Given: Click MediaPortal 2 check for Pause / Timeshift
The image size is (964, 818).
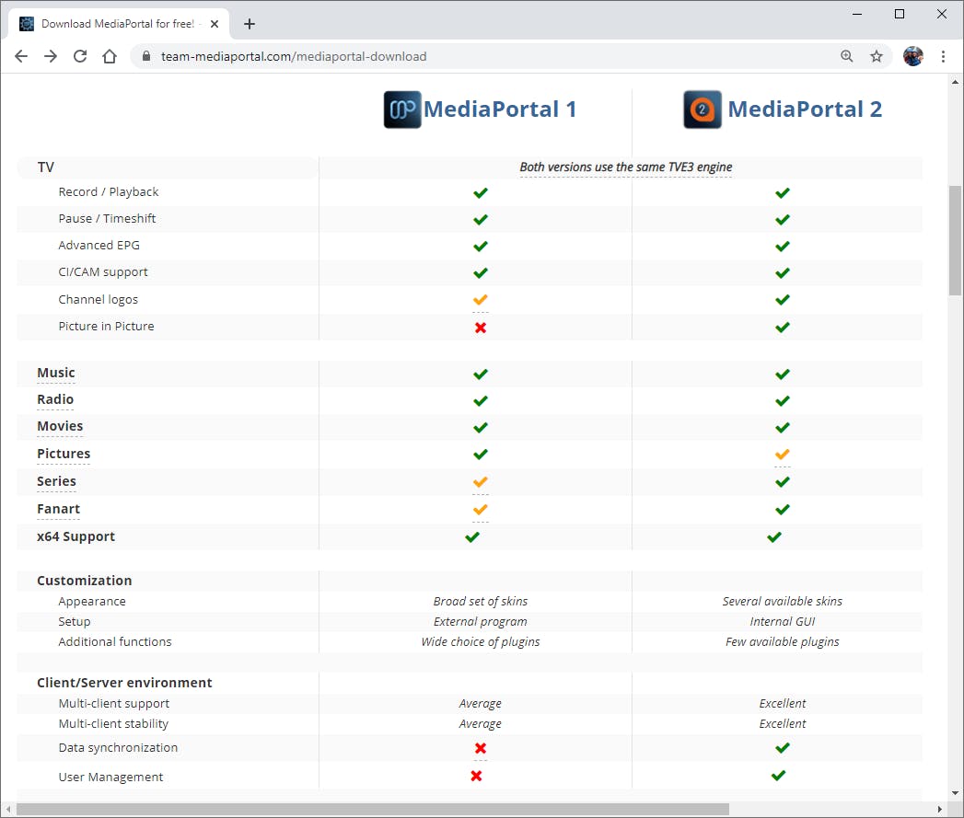Looking at the screenshot, I should tap(782, 219).
